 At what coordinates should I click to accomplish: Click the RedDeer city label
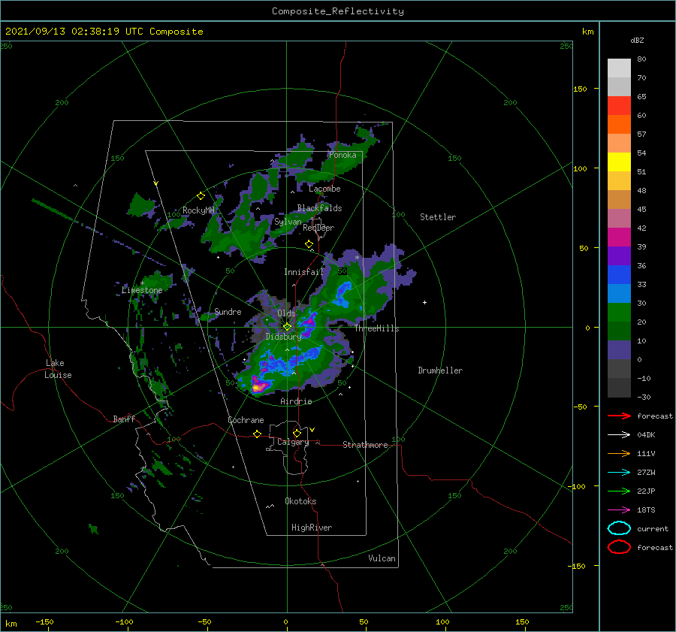click(x=318, y=228)
